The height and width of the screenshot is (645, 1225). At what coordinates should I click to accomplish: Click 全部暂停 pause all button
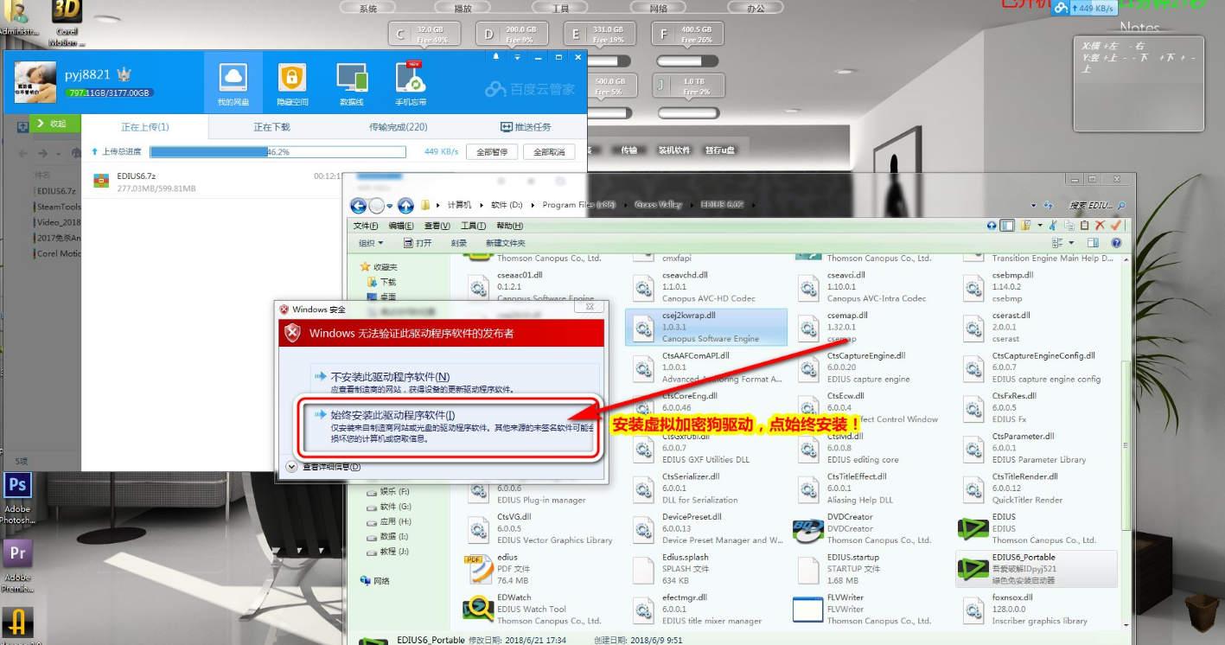[x=492, y=152]
